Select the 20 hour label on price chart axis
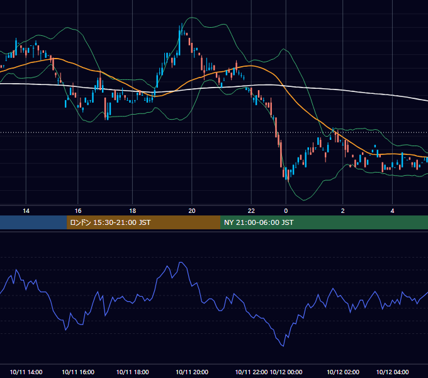 pyautogui.click(x=192, y=211)
